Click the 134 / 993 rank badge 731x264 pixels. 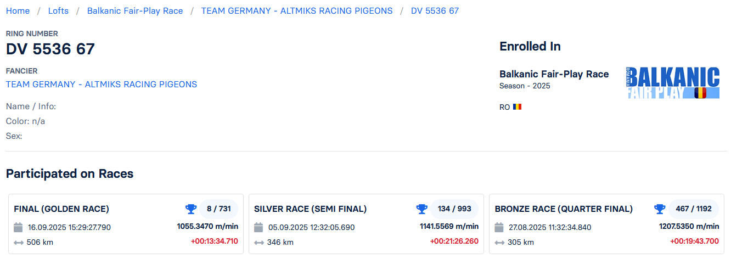point(454,209)
